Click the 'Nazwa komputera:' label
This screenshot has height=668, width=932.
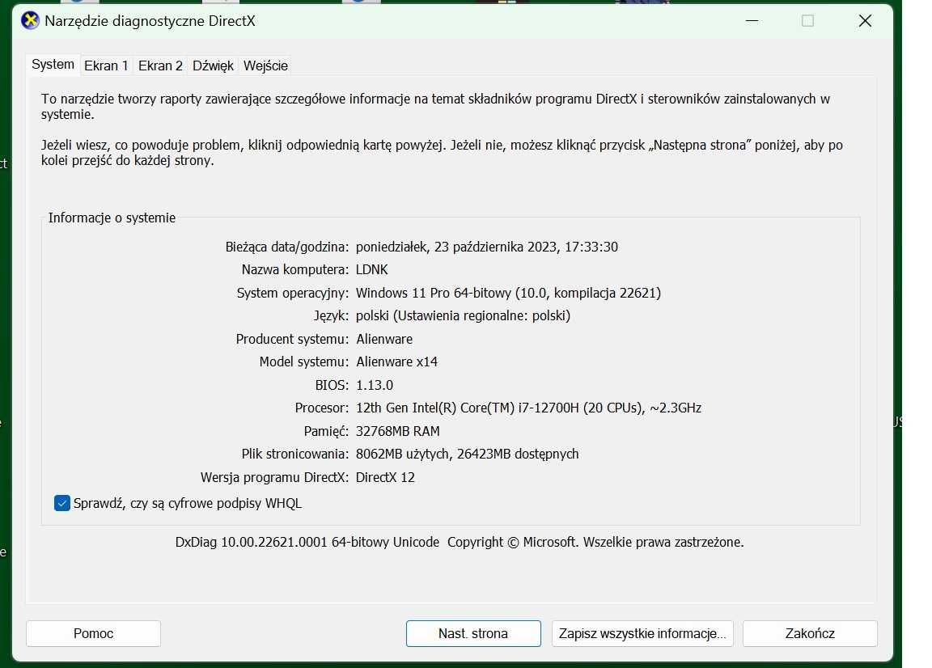tap(295, 270)
